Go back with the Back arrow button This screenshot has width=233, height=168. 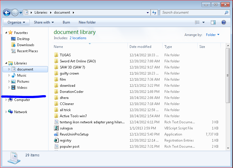click(x=7, y=12)
